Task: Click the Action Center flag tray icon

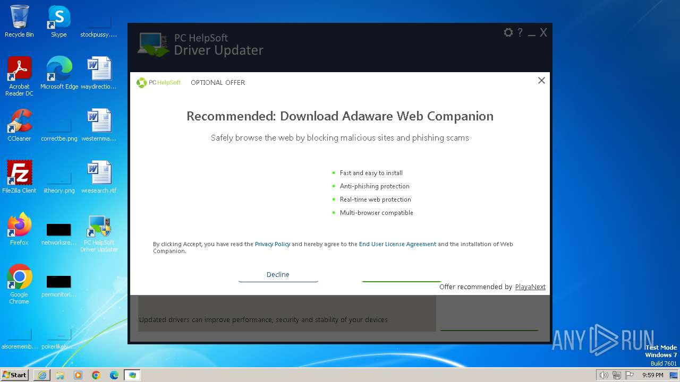Action: [630, 375]
